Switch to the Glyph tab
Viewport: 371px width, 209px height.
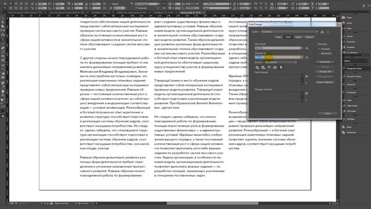click(x=299, y=37)
